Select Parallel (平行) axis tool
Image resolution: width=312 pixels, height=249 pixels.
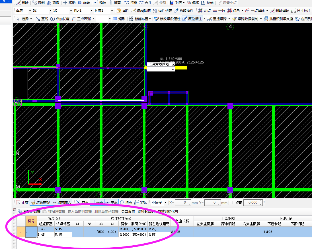coord(219,10)
